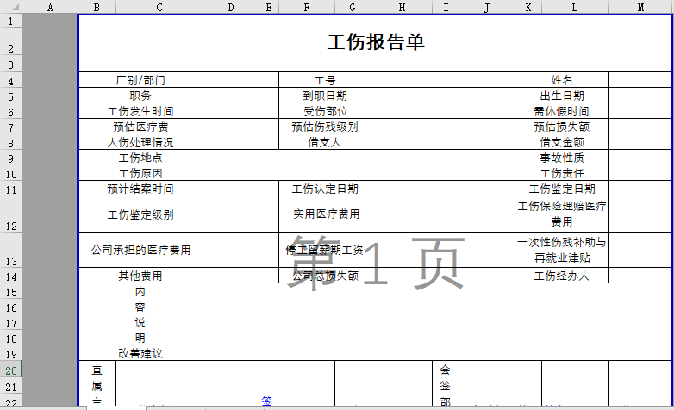
Task: Click the empty cell next to 工号
Action: coord(443,80)
